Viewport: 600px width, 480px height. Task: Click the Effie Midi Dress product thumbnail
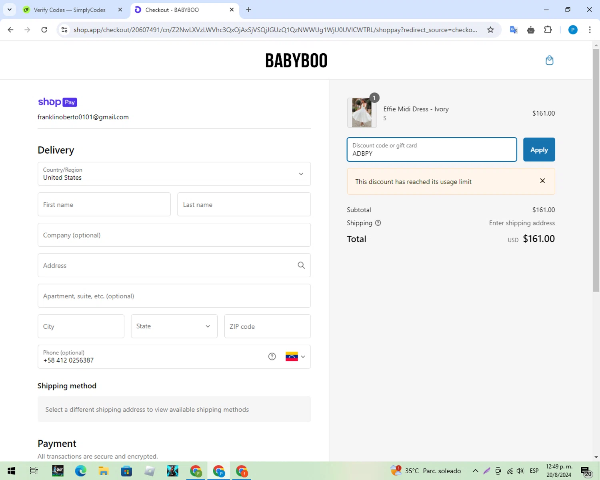[362, 113]
